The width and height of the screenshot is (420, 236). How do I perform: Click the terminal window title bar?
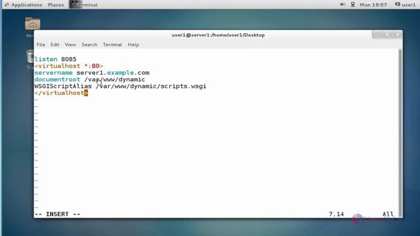(x=218, y=35)
